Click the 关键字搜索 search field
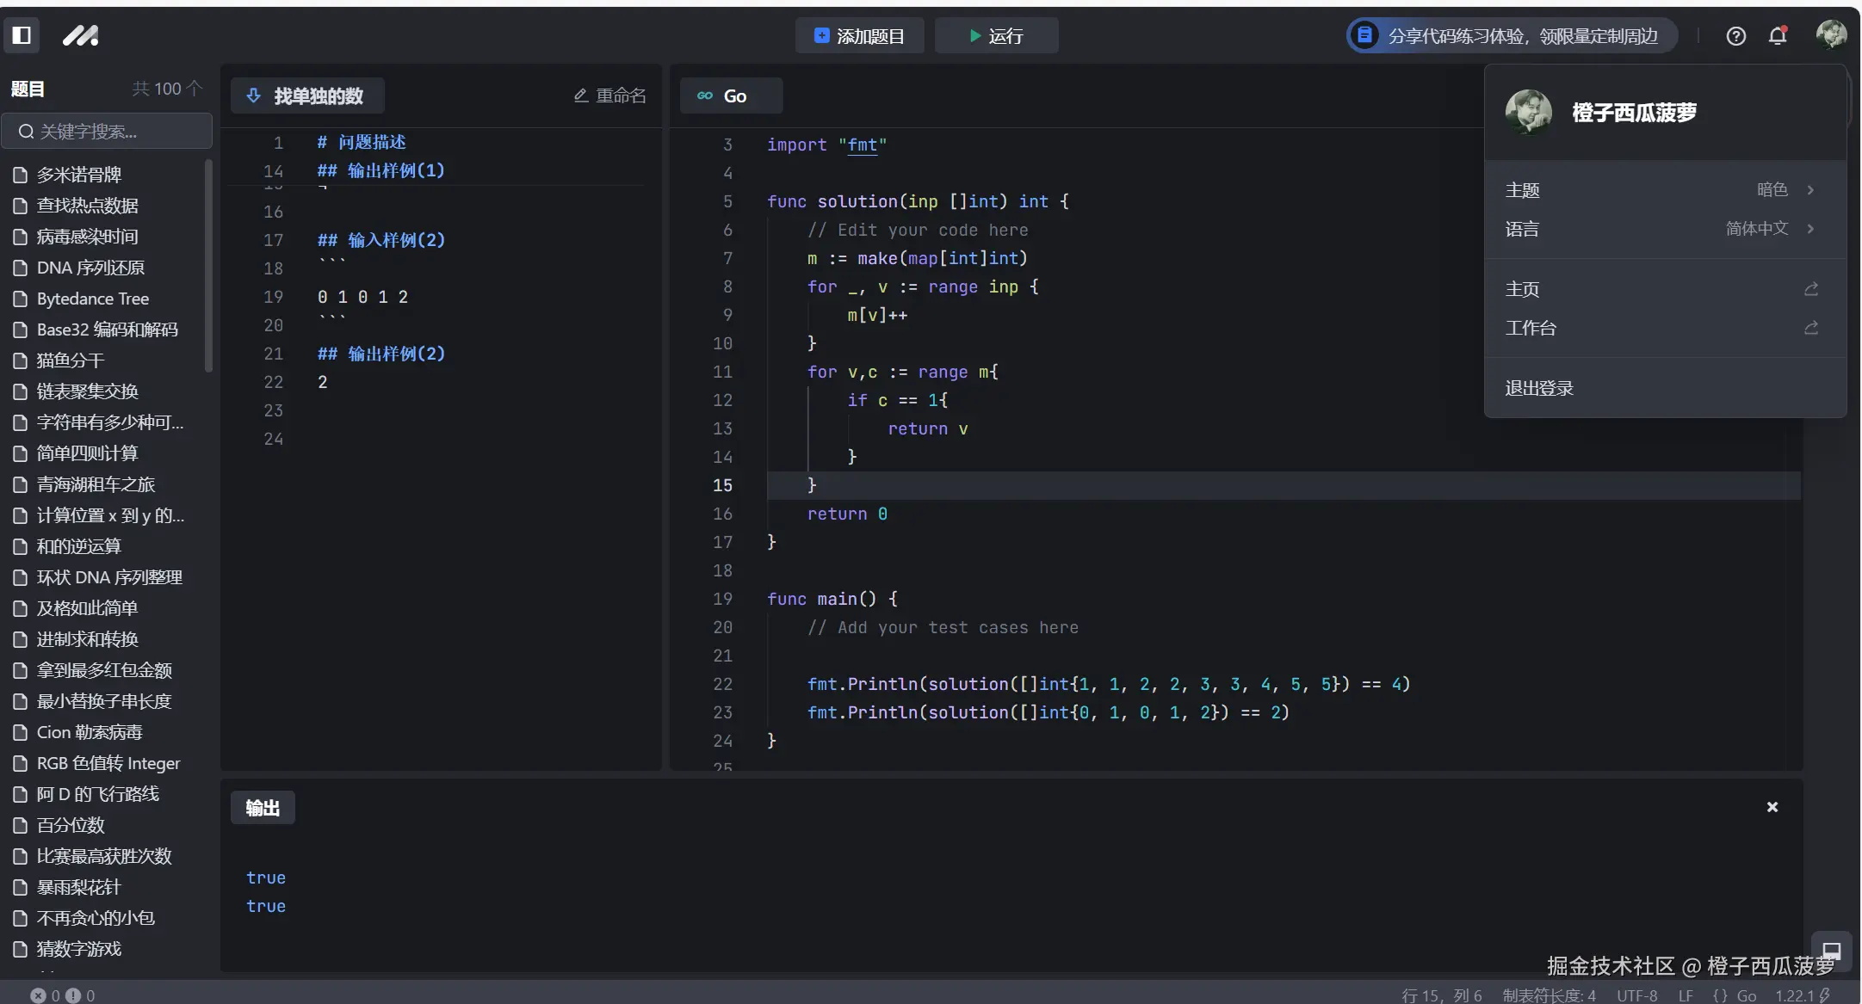Screen dimensions: 1862x1004 point(107,131)
